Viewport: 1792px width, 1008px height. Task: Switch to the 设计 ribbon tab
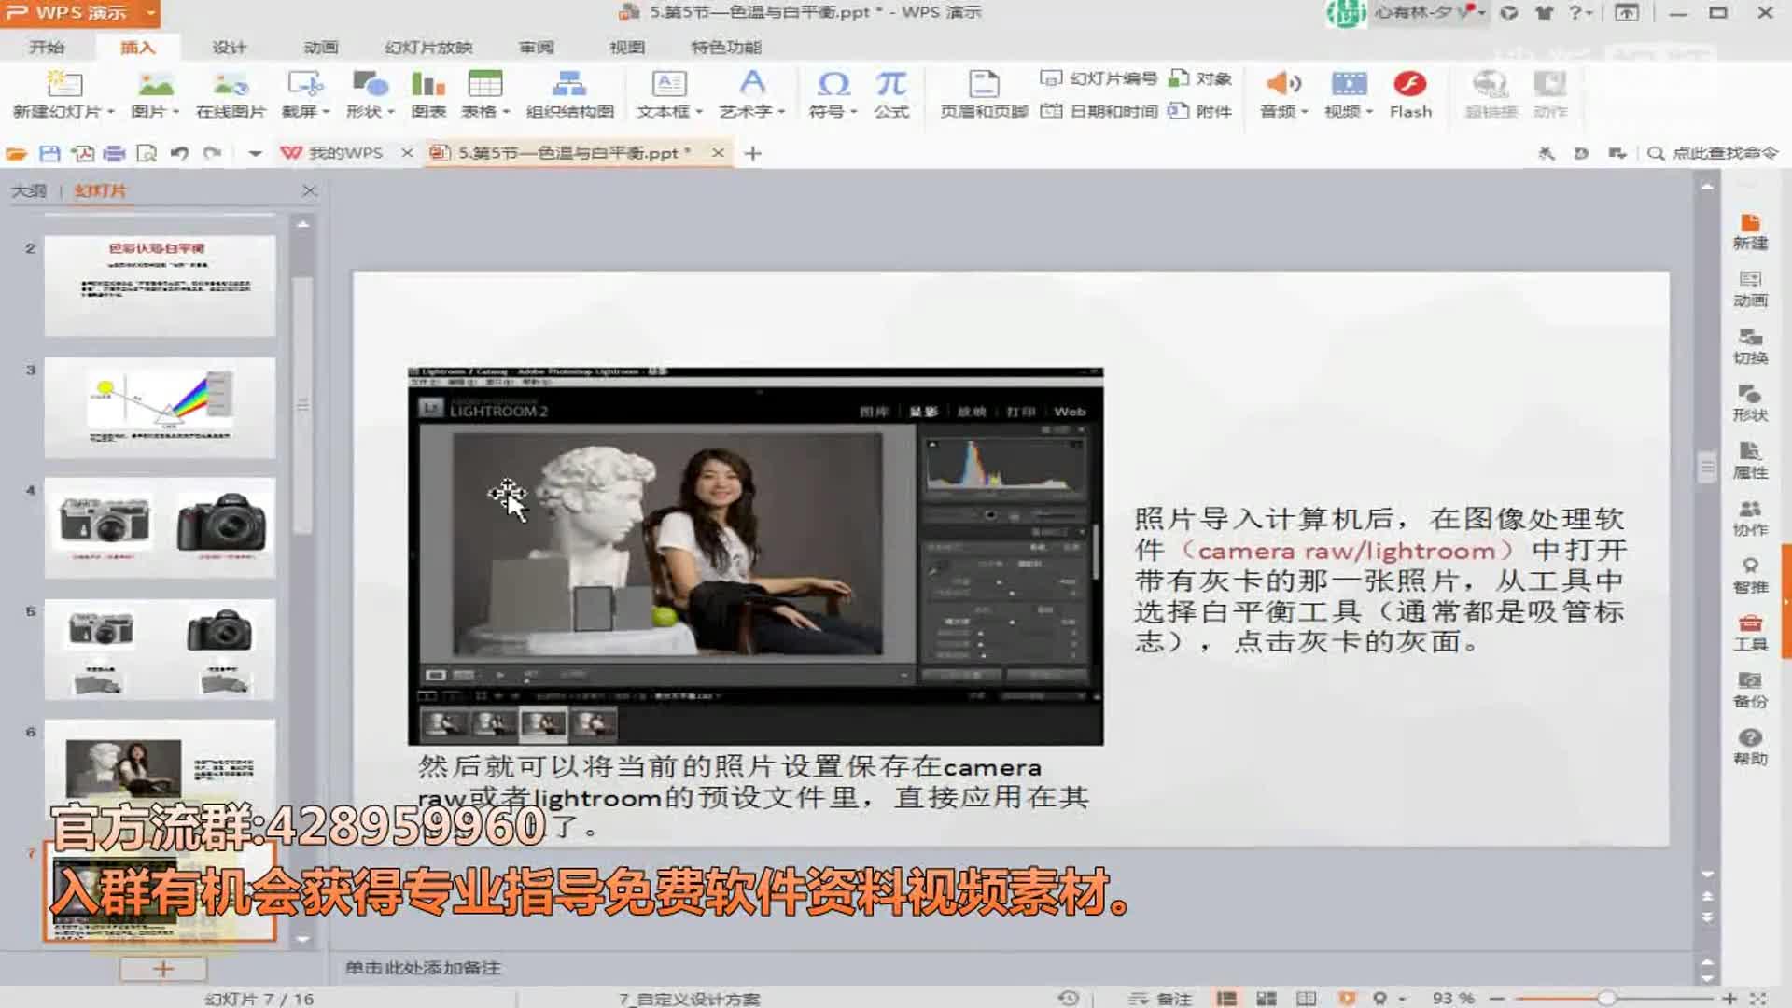(x=228, y=47)
